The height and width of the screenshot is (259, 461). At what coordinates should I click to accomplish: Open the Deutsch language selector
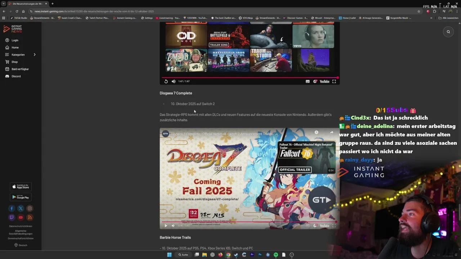tap(21, 245)
